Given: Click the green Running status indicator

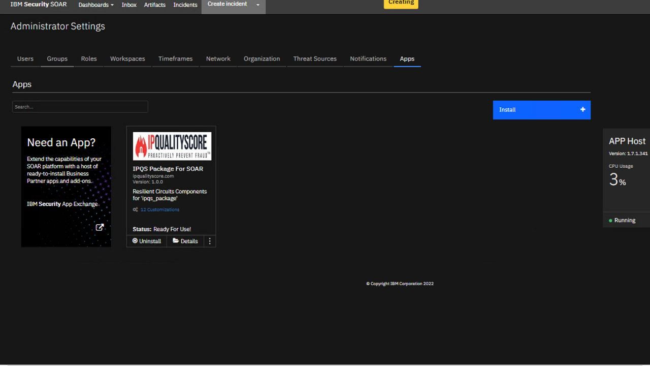Looking at the screenshot, I should (x=610, y=221).
